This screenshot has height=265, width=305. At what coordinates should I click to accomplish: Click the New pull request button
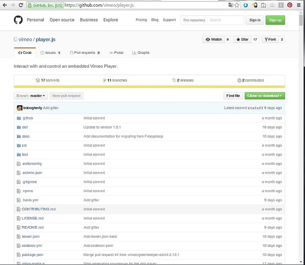pyautogui.click(x=67, y=96)
